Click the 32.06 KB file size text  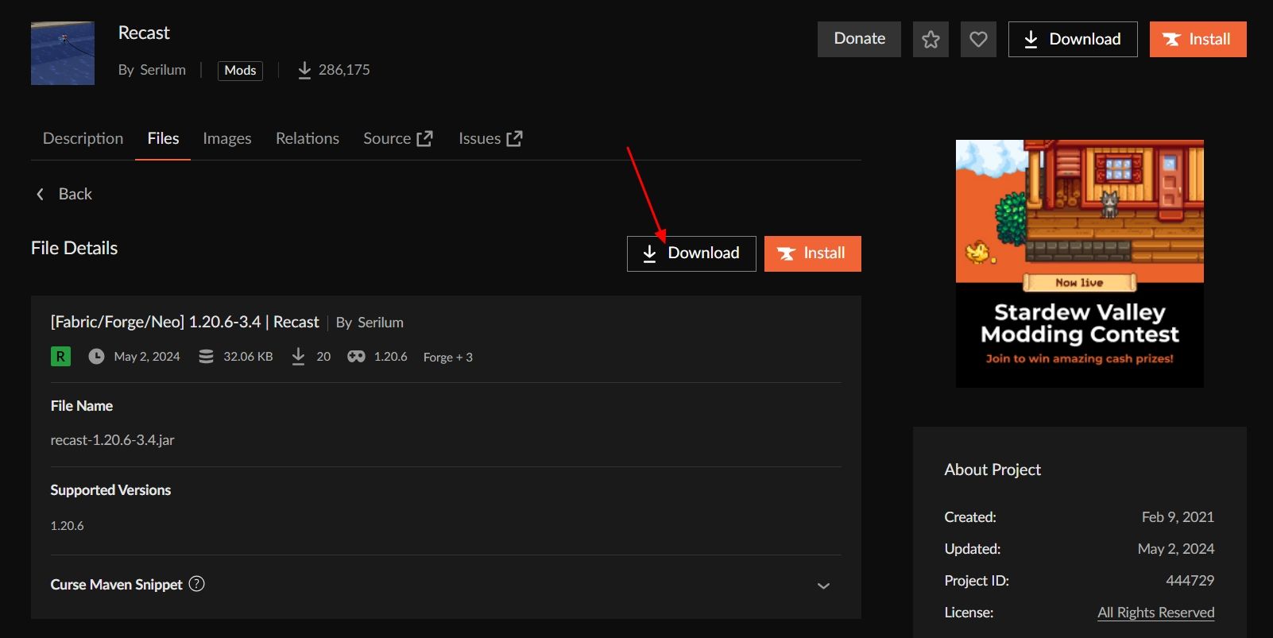click(248, 357)
